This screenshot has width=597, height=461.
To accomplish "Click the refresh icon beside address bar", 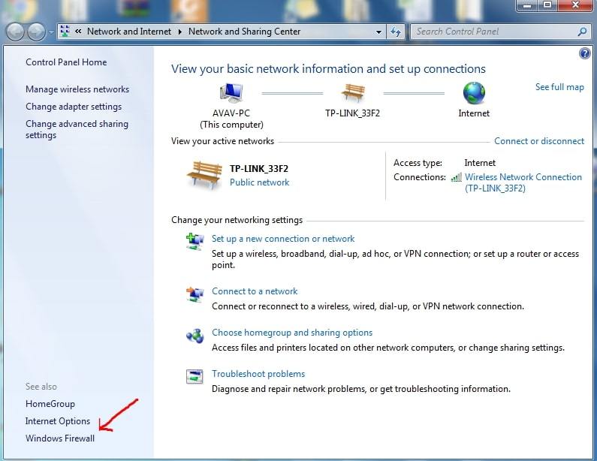I will (396, 32).
